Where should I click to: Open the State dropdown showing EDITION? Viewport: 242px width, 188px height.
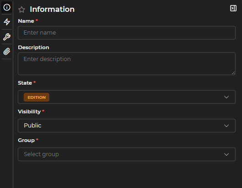126,97
